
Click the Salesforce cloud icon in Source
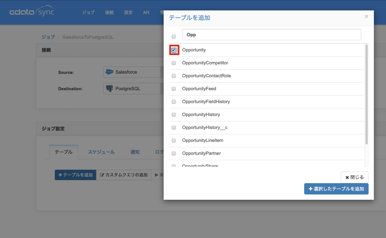109,72
